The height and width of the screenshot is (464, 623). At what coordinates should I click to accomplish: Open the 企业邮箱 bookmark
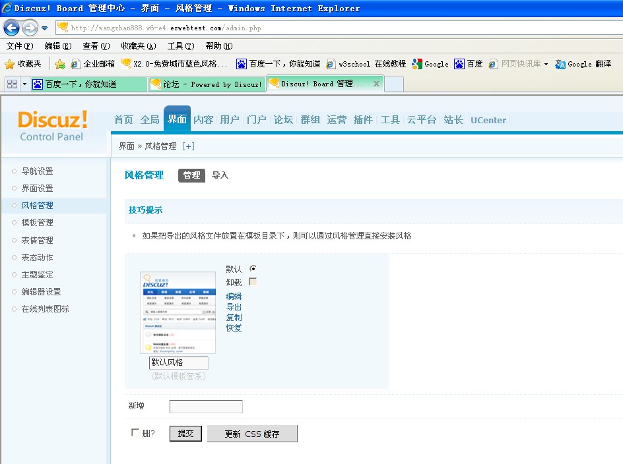pos(93,64)
